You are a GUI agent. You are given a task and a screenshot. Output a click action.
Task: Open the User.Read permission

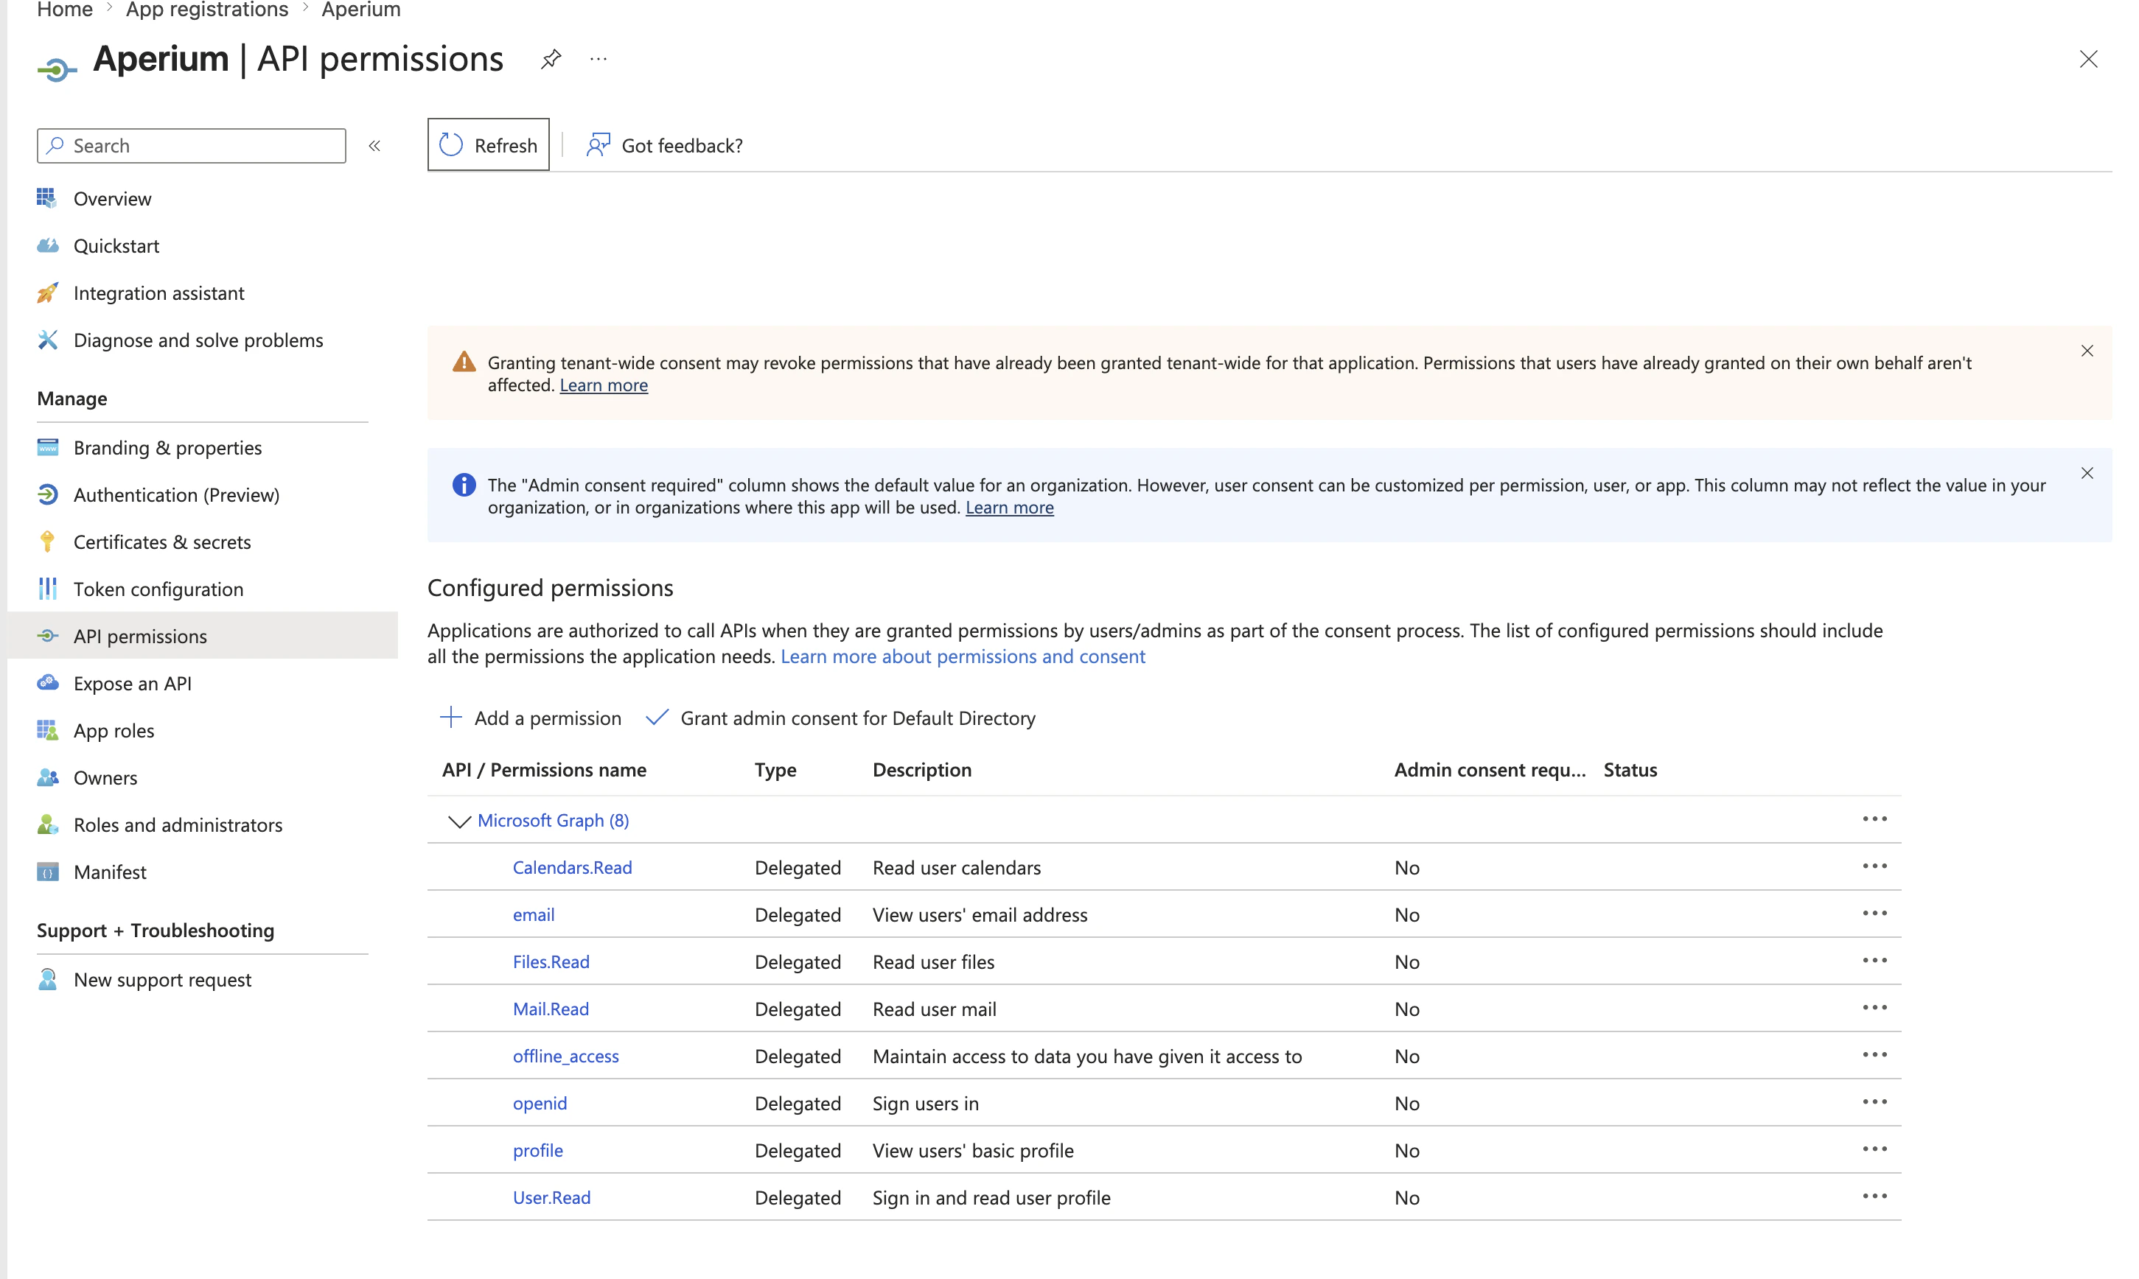click(551, 1198)
